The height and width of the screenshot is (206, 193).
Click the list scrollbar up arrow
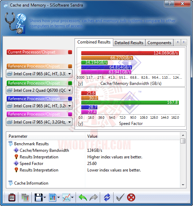pyautogui.click(x=183, y=135)
